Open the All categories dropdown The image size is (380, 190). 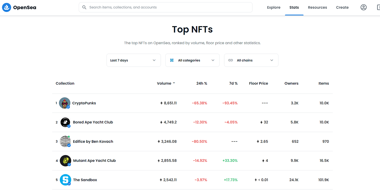[x=192, y=60]
